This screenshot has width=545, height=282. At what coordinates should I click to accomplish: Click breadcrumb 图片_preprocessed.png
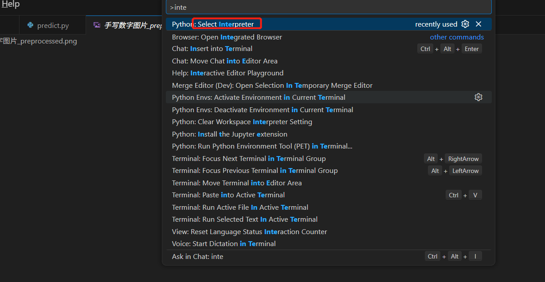click(39, 41)
